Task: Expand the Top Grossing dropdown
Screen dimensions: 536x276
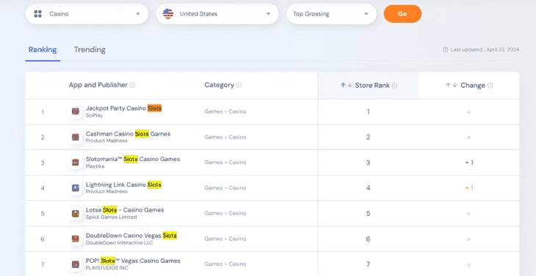Action: pos(331,14)
